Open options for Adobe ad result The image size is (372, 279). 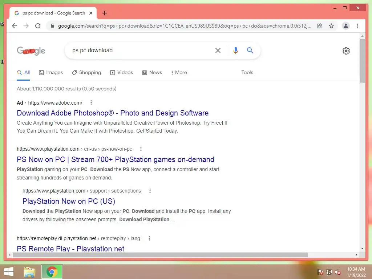pos(91,102)
